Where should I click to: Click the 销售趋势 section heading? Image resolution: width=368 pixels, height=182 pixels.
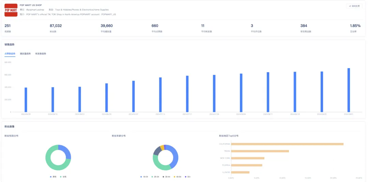[10, 45]
